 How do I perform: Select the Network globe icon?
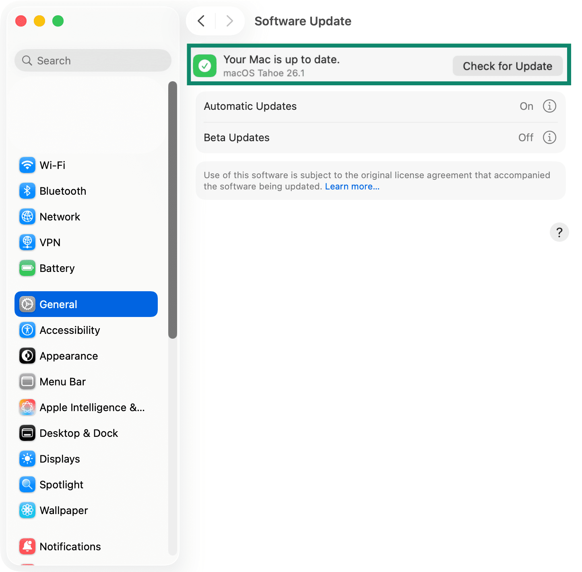27,216
